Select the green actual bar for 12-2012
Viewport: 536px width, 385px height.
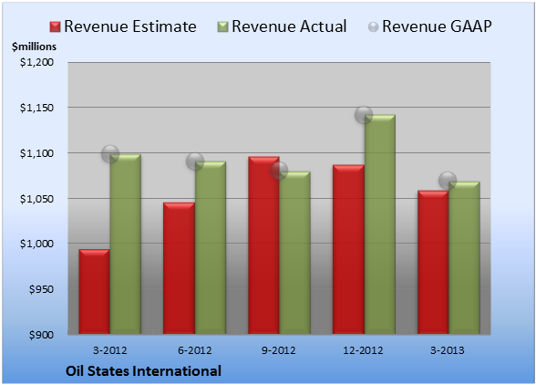click(380, 224)
